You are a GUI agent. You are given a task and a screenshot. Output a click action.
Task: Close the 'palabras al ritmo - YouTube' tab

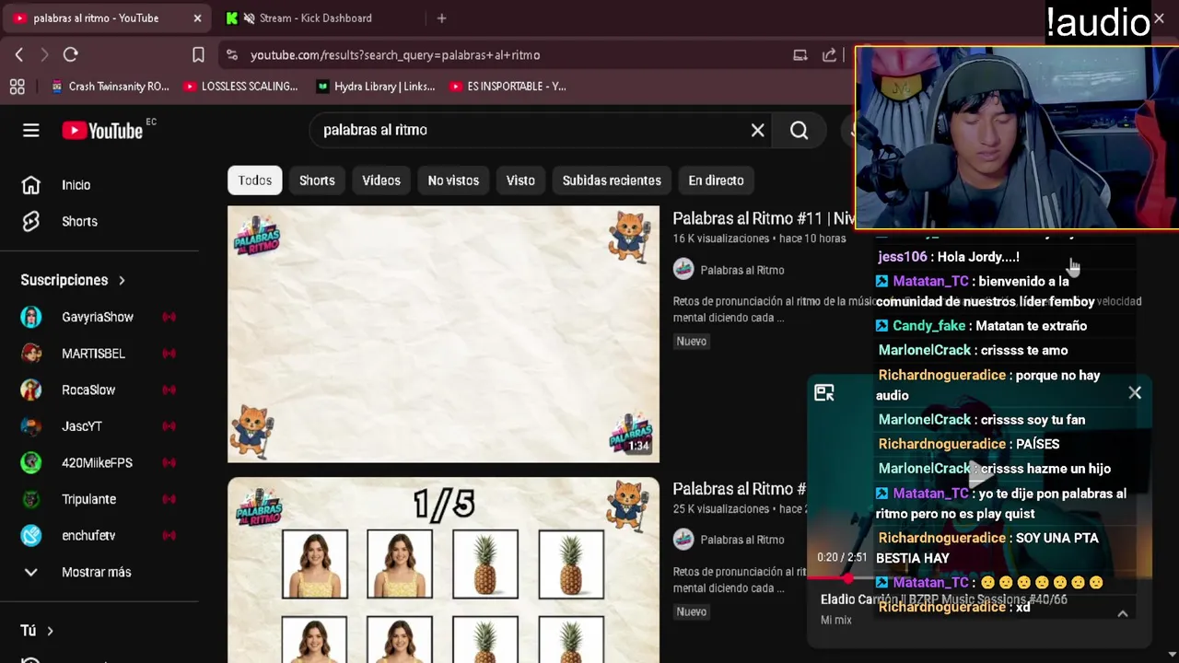point(197,17)
